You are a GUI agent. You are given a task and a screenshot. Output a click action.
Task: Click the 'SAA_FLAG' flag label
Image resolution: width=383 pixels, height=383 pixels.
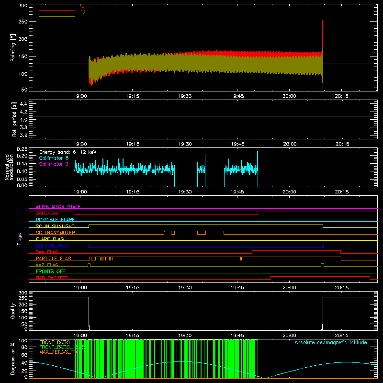point(47,252)
